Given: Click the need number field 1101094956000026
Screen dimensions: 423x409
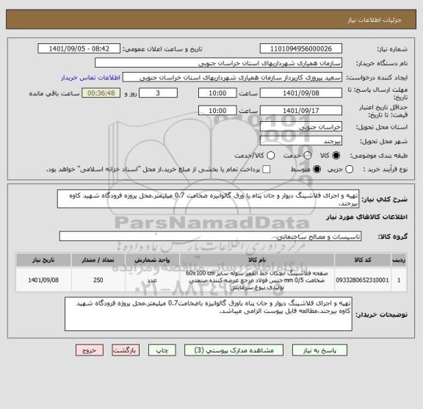Looking at the screenshot, I should (x=301, y=49).
